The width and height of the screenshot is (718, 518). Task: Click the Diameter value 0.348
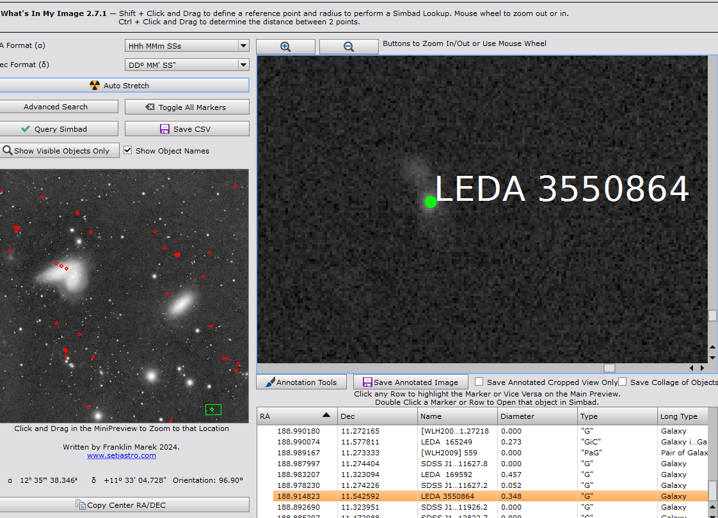pyautogui.click(x=511, y=496)
